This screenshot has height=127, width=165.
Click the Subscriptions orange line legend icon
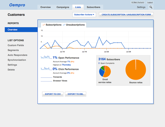(44, 25)
